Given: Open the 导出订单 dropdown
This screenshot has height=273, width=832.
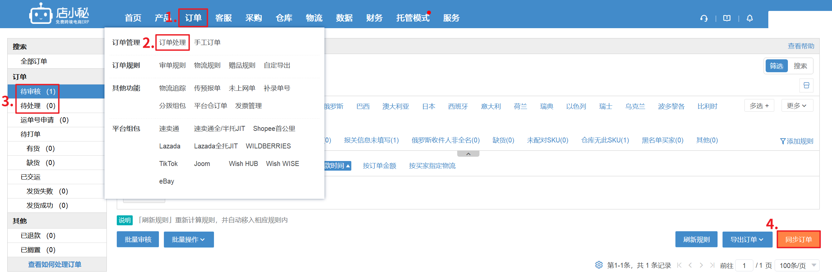Looking at the screenshot, I should point(747,240).
